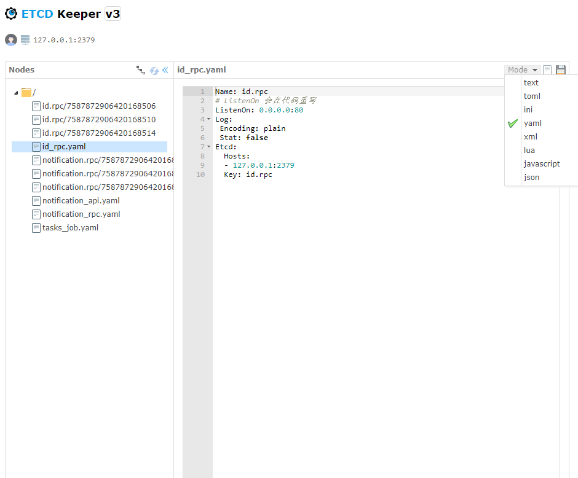578x478 pixels.
Task: Click the user avatar icon
Action: [11, 40]
